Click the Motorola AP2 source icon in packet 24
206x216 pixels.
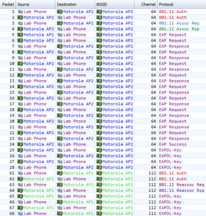point(20,144)
